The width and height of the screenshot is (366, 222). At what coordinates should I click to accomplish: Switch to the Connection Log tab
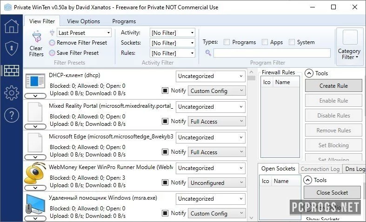pos(320,169)
